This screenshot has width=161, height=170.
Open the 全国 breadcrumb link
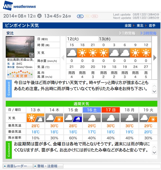coord(128,25)
